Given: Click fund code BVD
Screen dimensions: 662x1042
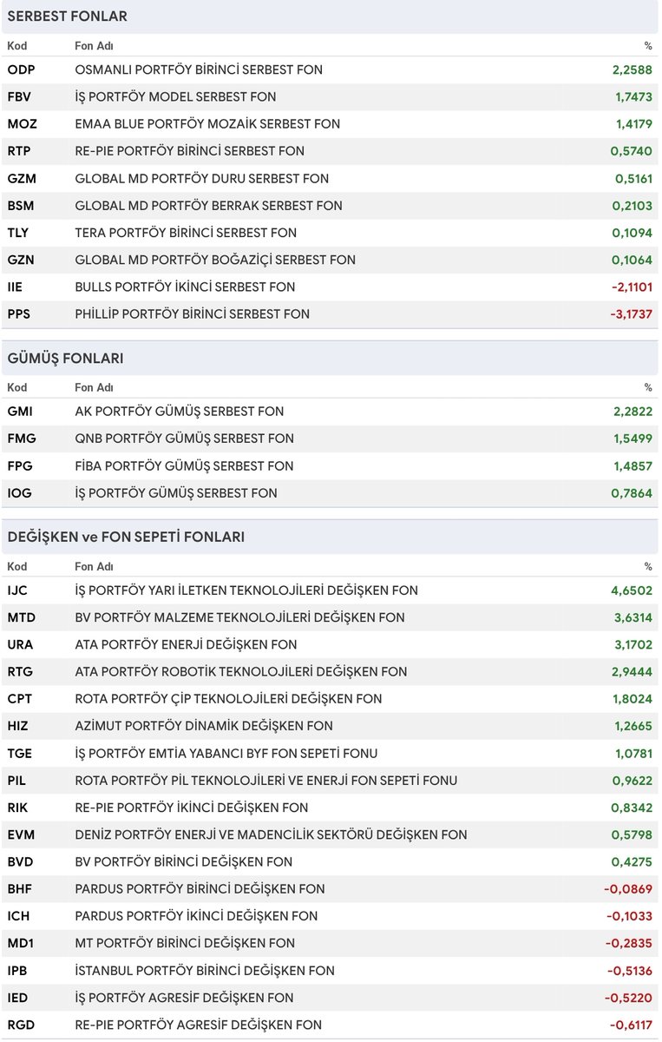Looking at the screenshot, I should [21, 862].
